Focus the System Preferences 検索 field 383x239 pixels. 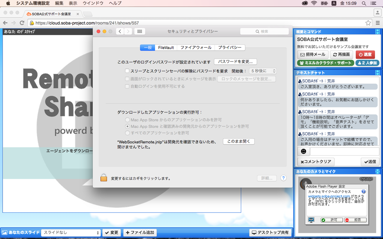click(x=264, y=31)
